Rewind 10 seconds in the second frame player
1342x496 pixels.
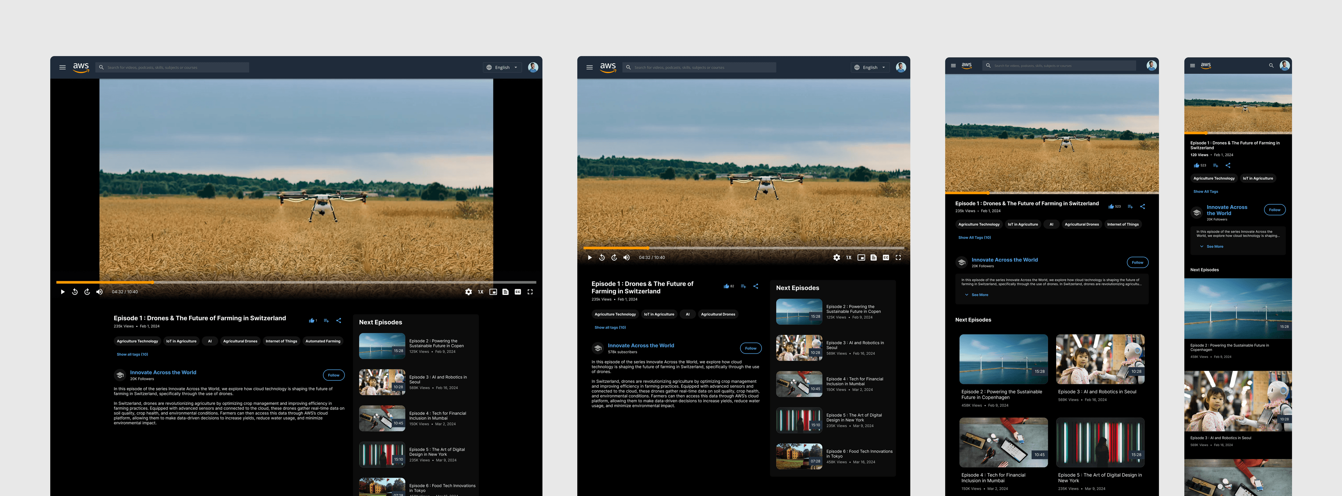coord(602,258)
